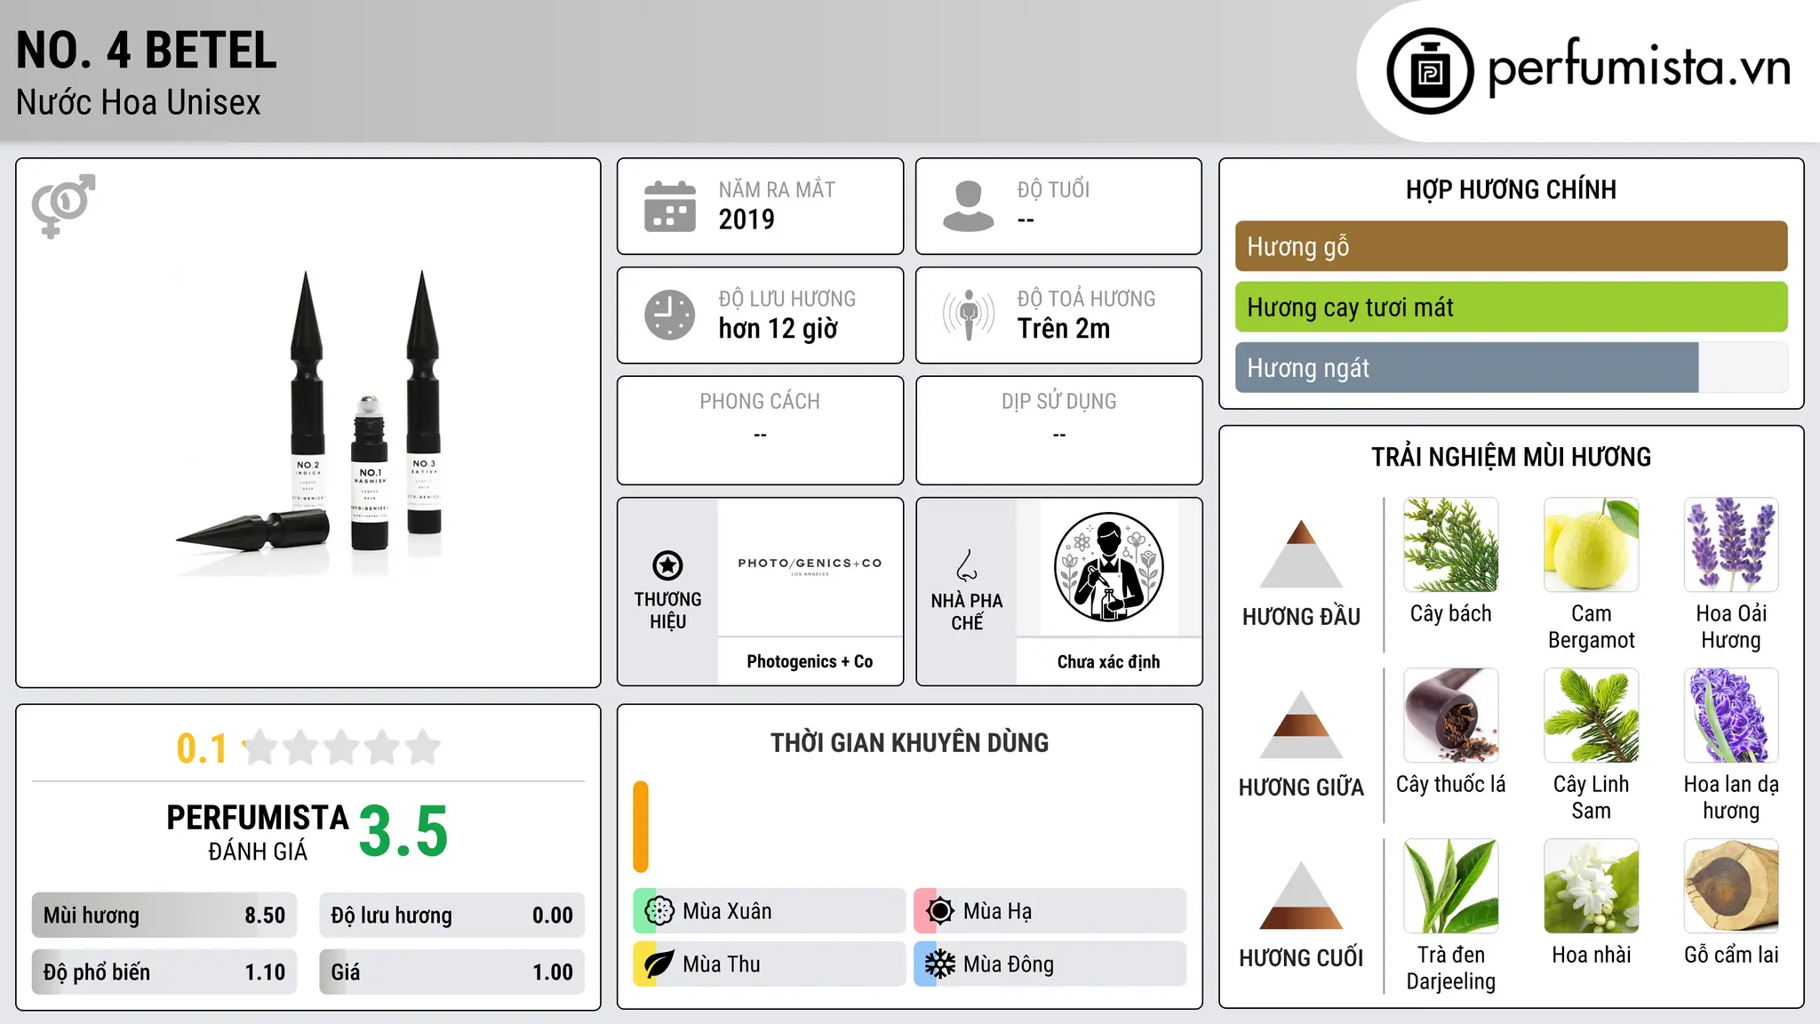This screenshot has height=1024, width=1820.
Task: Click the Chưa xác định perfumer label
Action: 1108,661
